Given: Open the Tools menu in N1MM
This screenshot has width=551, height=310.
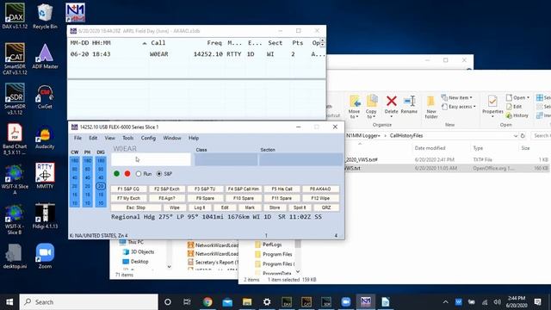Looking at the screenshot, I should [x=127, y=138].
